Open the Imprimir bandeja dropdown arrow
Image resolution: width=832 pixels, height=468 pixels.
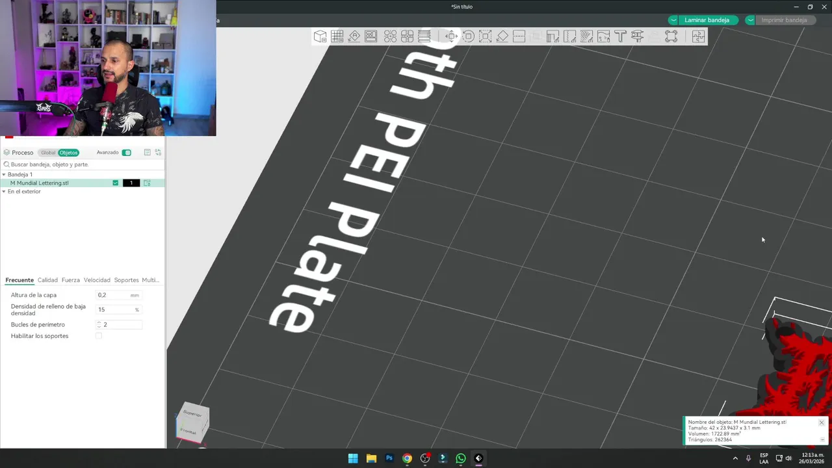pos(750,20)
